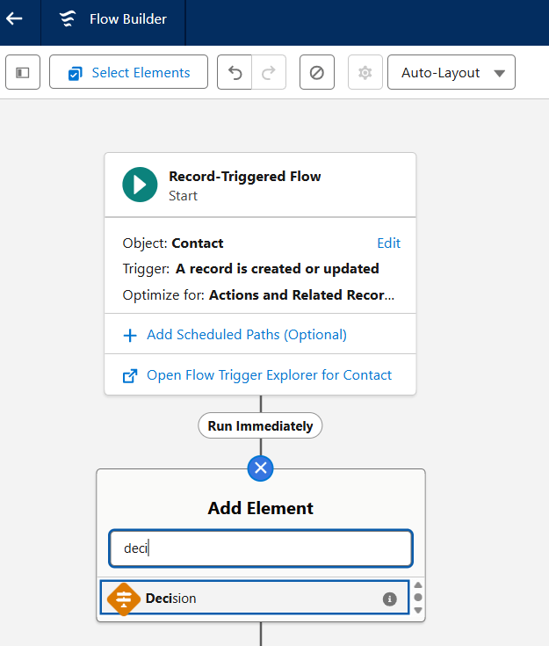Click the element search input field
Screen dimensions: 549x646
click(260, 548)
